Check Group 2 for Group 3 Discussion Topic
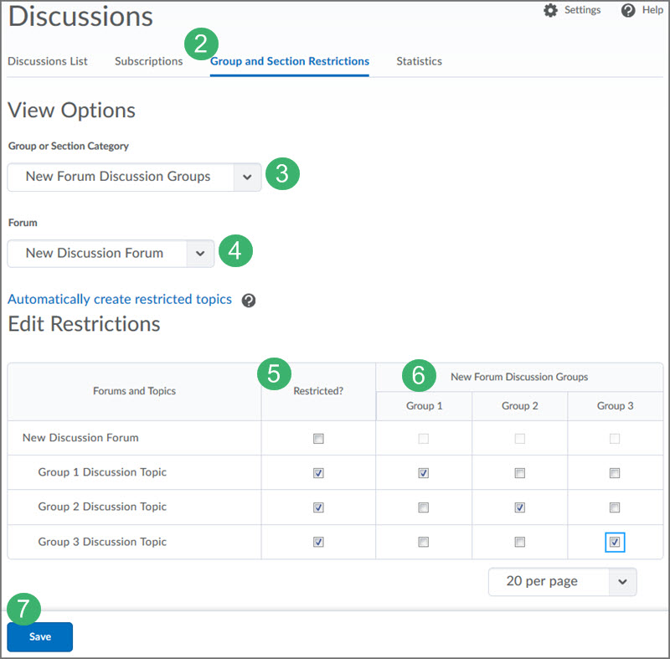 point(519,542)
